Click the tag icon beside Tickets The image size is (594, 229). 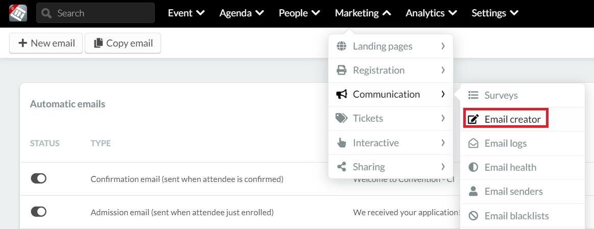pos(341,118)
